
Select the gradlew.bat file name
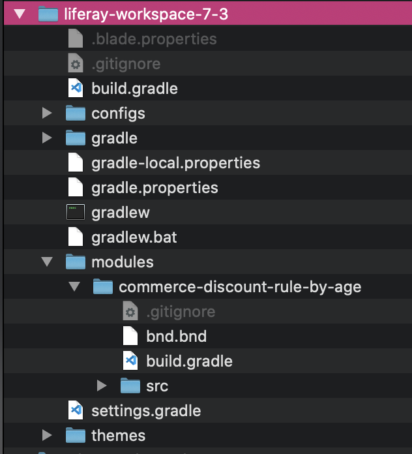[134, 237]
